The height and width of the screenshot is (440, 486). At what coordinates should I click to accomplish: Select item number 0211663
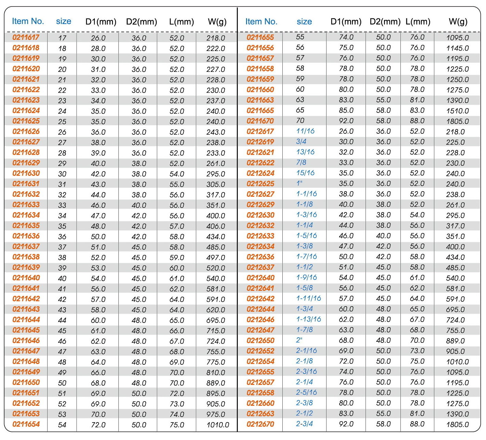tap(260, 100)
